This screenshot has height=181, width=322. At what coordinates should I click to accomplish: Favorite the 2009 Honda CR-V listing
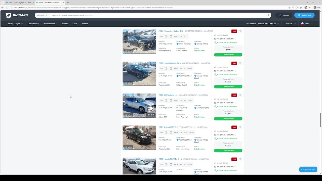point(240,159)
